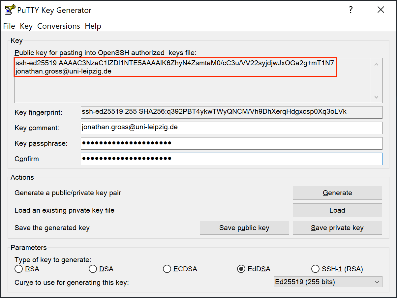
Task: Click the Confirm passphrase input field
Action: (x=231, y=159)
